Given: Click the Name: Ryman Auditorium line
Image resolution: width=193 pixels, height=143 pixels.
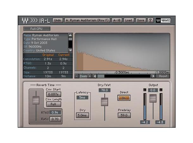Looking at the screenshot, I should 41,35.
